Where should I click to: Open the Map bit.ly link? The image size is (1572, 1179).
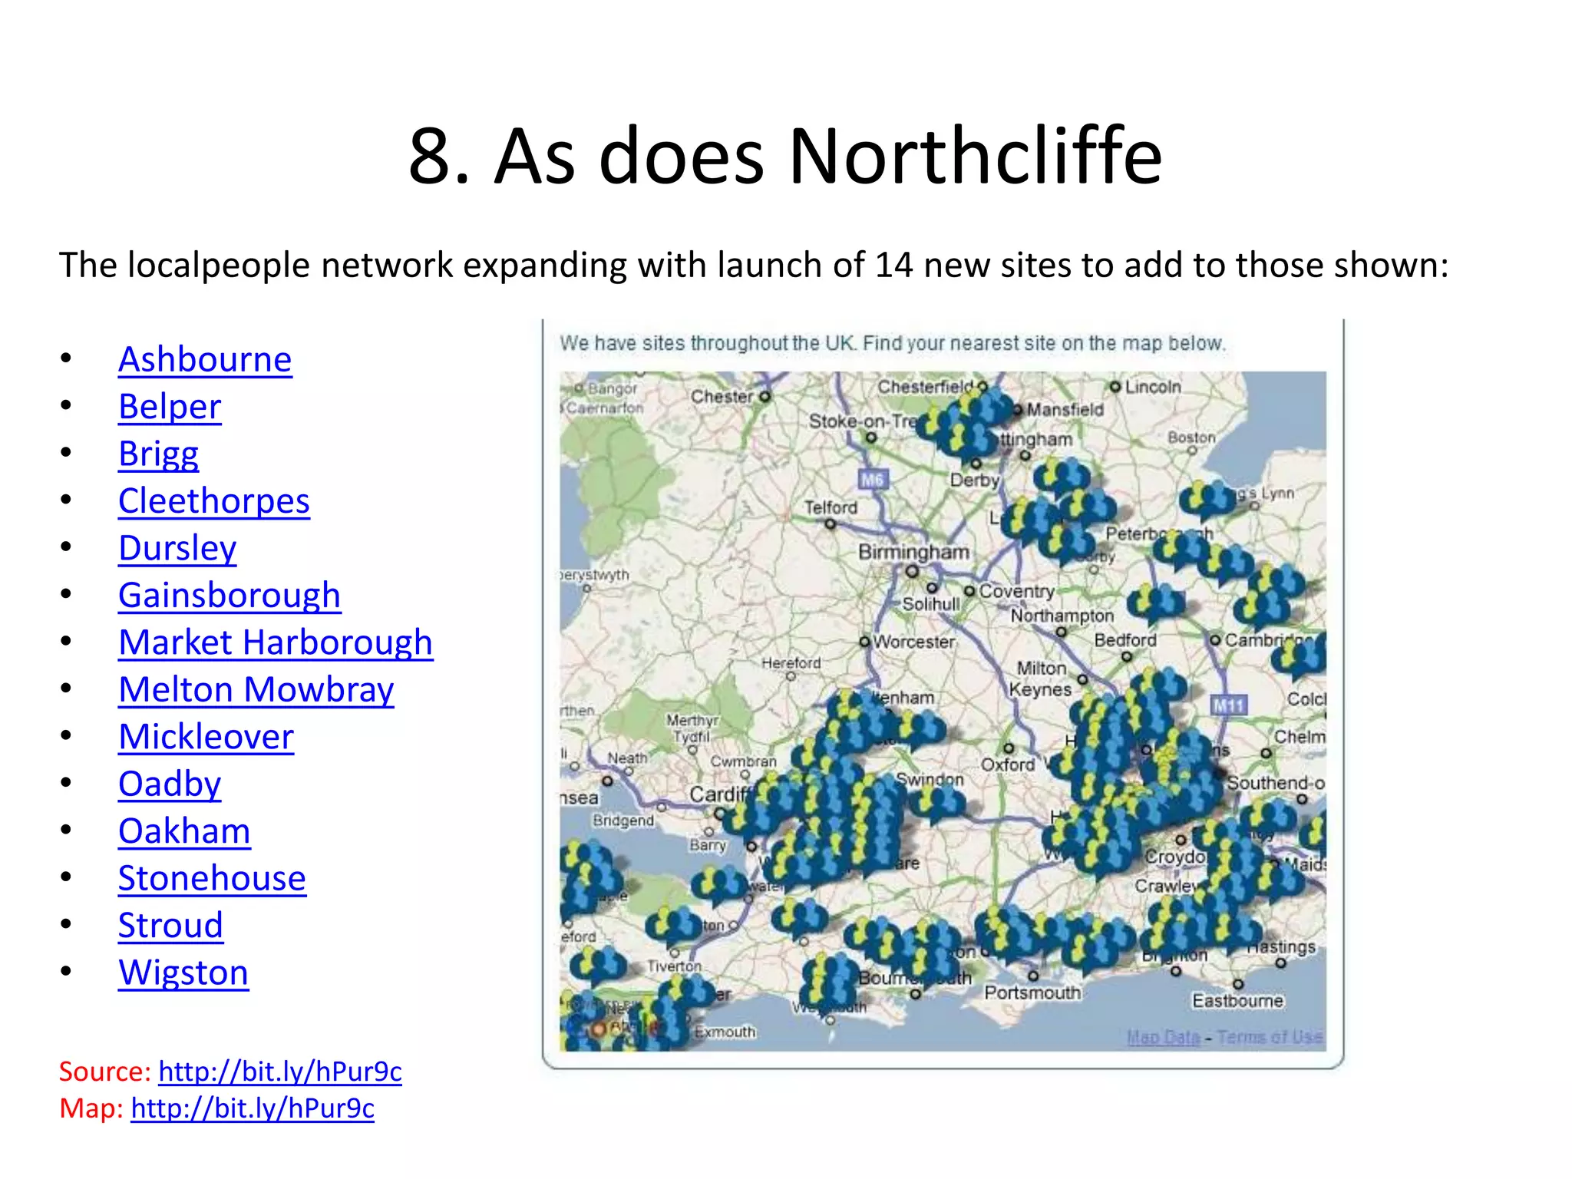coord(253,1108)
